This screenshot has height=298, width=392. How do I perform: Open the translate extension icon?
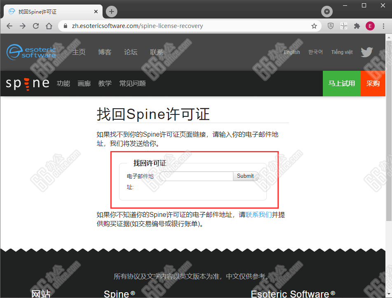[344, 26]
